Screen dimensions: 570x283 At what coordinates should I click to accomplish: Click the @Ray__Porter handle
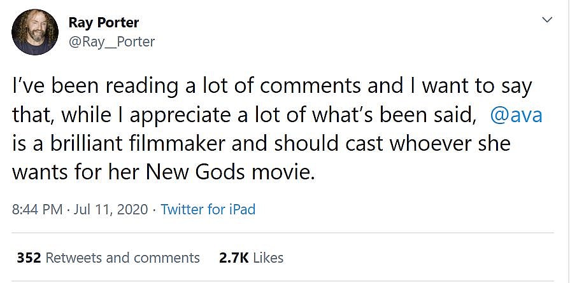click(111, 42)
